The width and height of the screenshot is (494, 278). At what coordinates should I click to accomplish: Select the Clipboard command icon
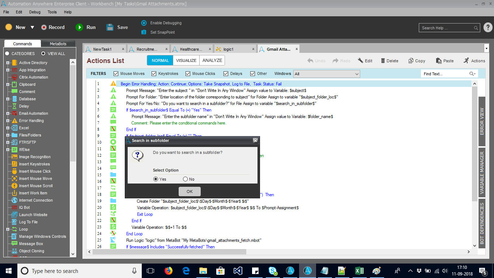tap(14, 84)
